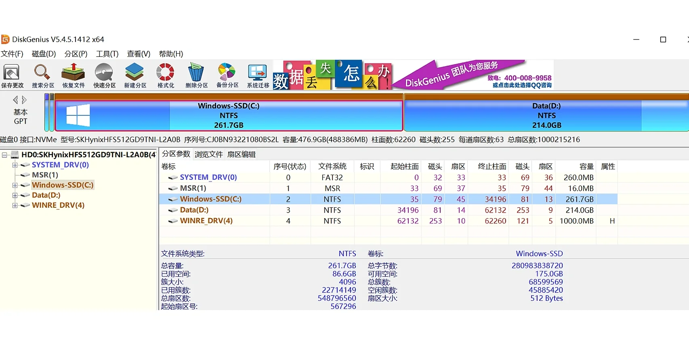The image size is (689, 344).
Task: Click the hard disk icon of HD0 root node
Action: point(15,154)
